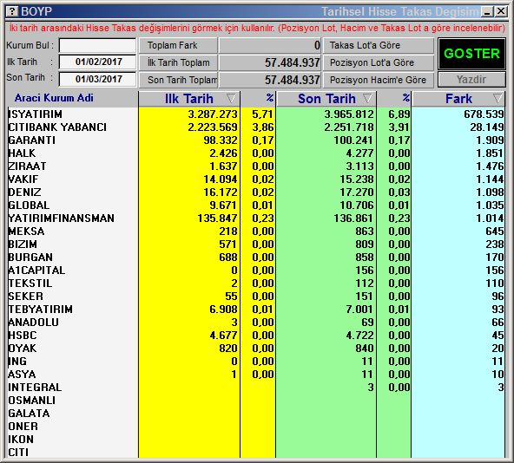Select the GARANTI row name

32,140
